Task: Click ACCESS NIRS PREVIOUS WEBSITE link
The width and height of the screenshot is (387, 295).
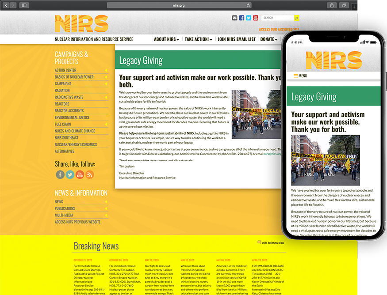Action: pos(77,222)
